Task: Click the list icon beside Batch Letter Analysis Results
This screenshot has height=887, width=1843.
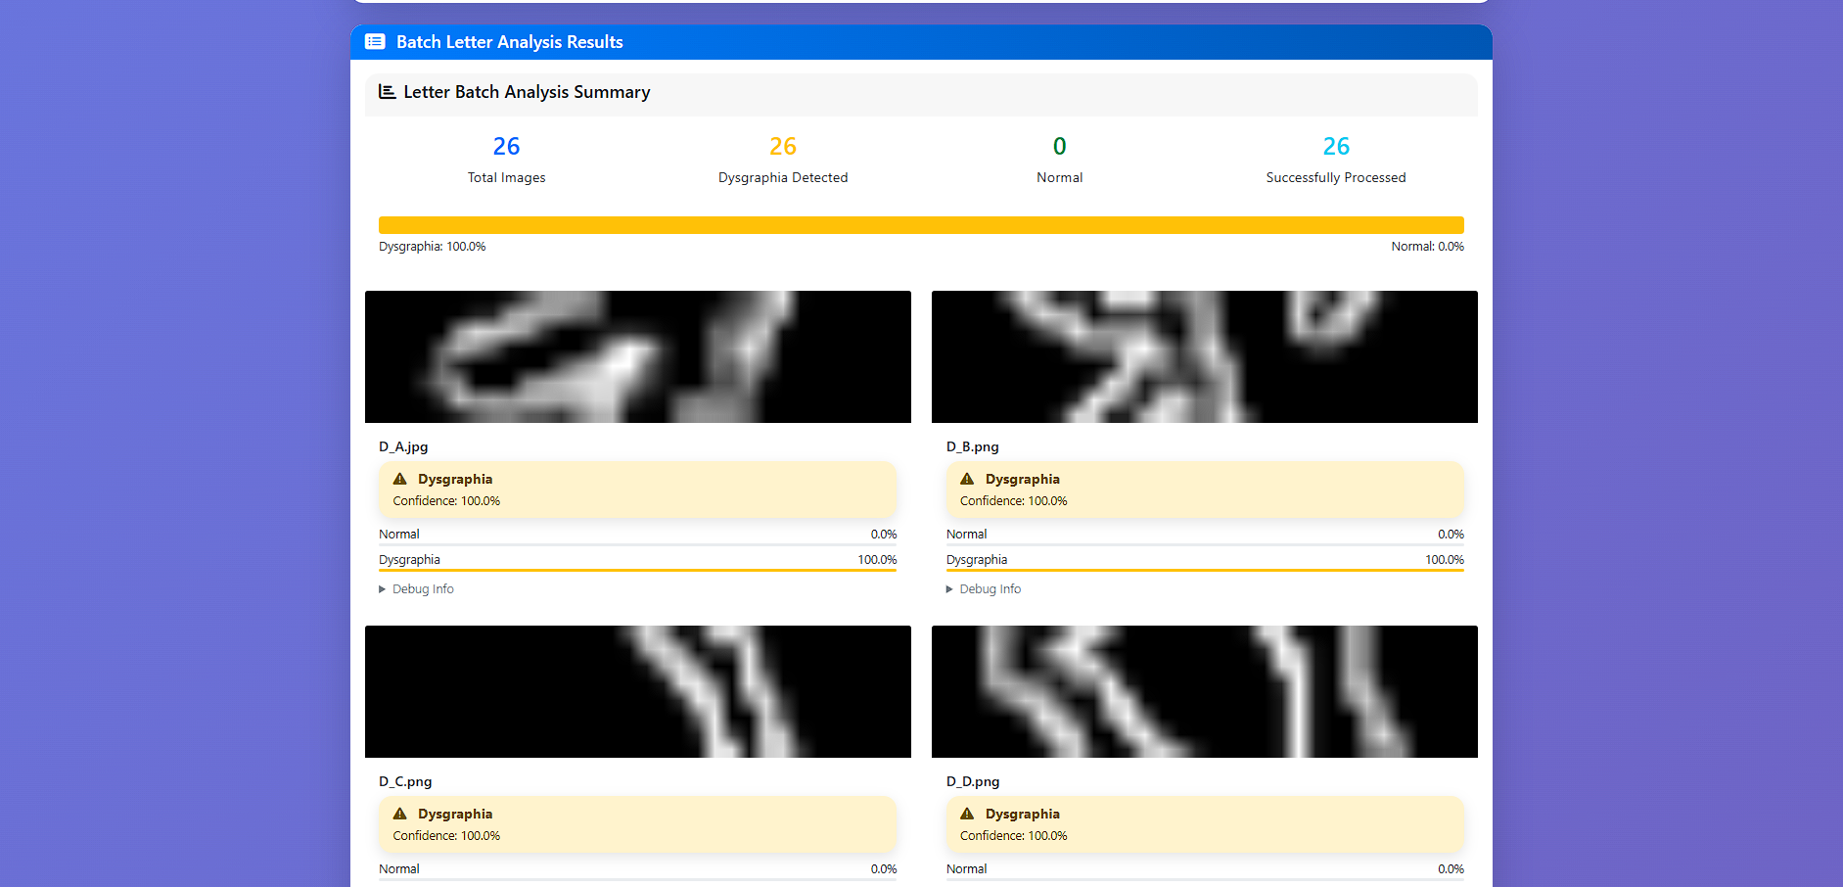Action: pos(375,41)
